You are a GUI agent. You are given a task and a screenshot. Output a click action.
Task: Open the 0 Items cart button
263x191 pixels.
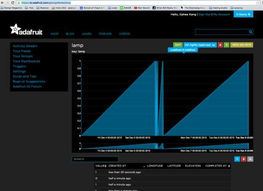[x=243, y=14]
